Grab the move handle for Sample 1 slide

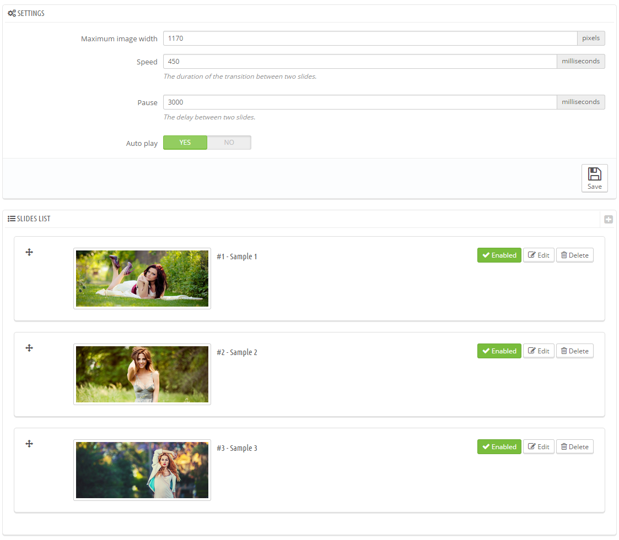[29, 252]
